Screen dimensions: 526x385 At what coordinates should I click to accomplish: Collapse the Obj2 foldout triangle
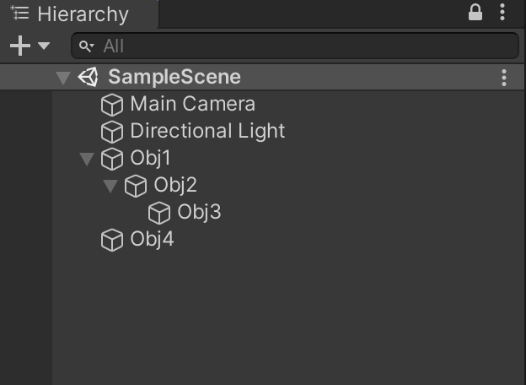[x=110, y=186]
